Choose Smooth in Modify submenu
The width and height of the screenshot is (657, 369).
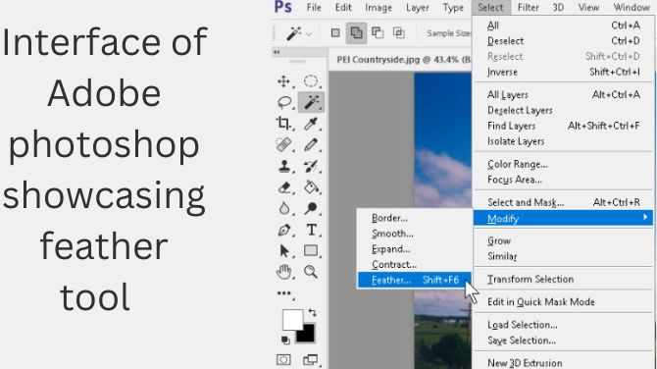tap(414, 234)
